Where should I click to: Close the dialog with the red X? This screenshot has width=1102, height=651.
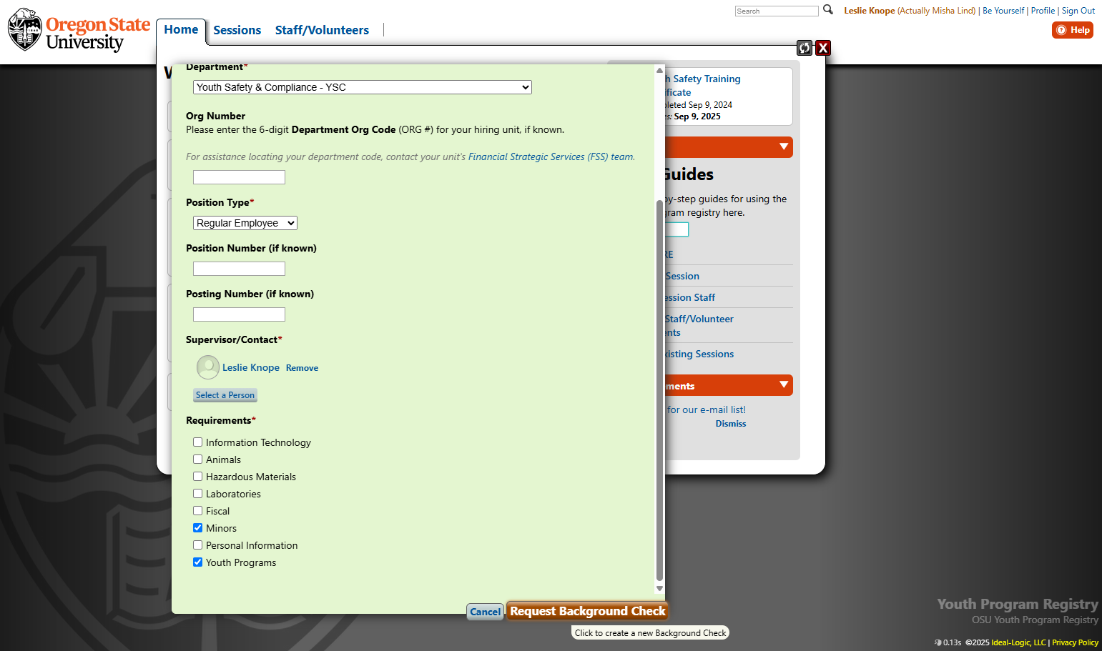tap(823, 48)
